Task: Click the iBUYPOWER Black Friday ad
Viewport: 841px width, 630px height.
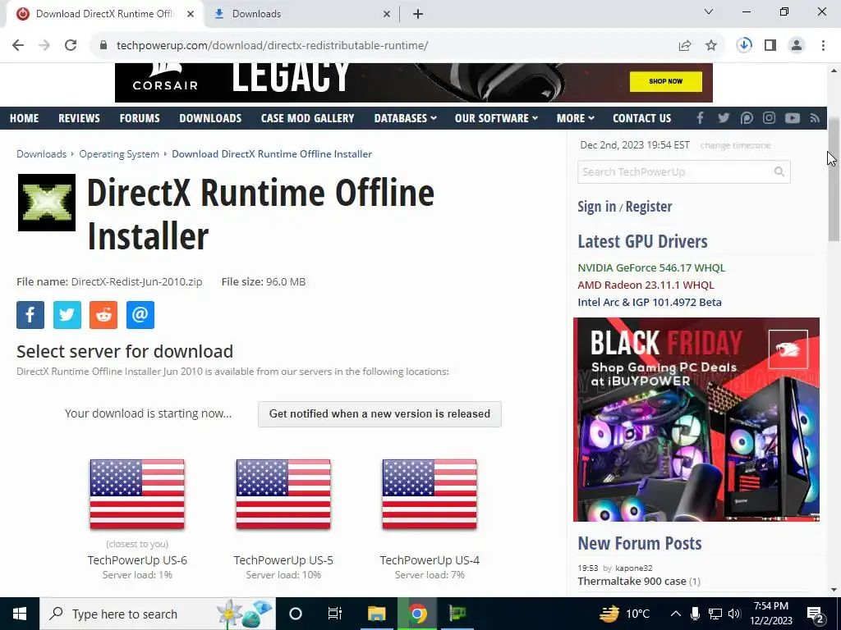Action: pyautogui.click(x=696, y=419)
